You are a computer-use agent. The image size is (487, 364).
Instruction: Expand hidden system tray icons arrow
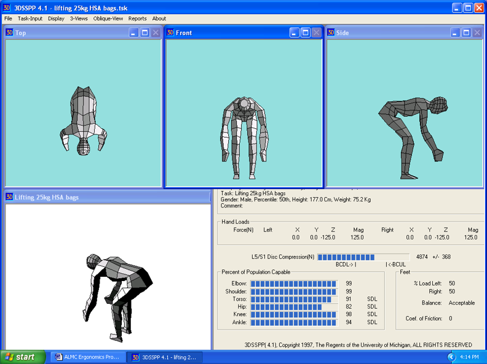point(451,357)
